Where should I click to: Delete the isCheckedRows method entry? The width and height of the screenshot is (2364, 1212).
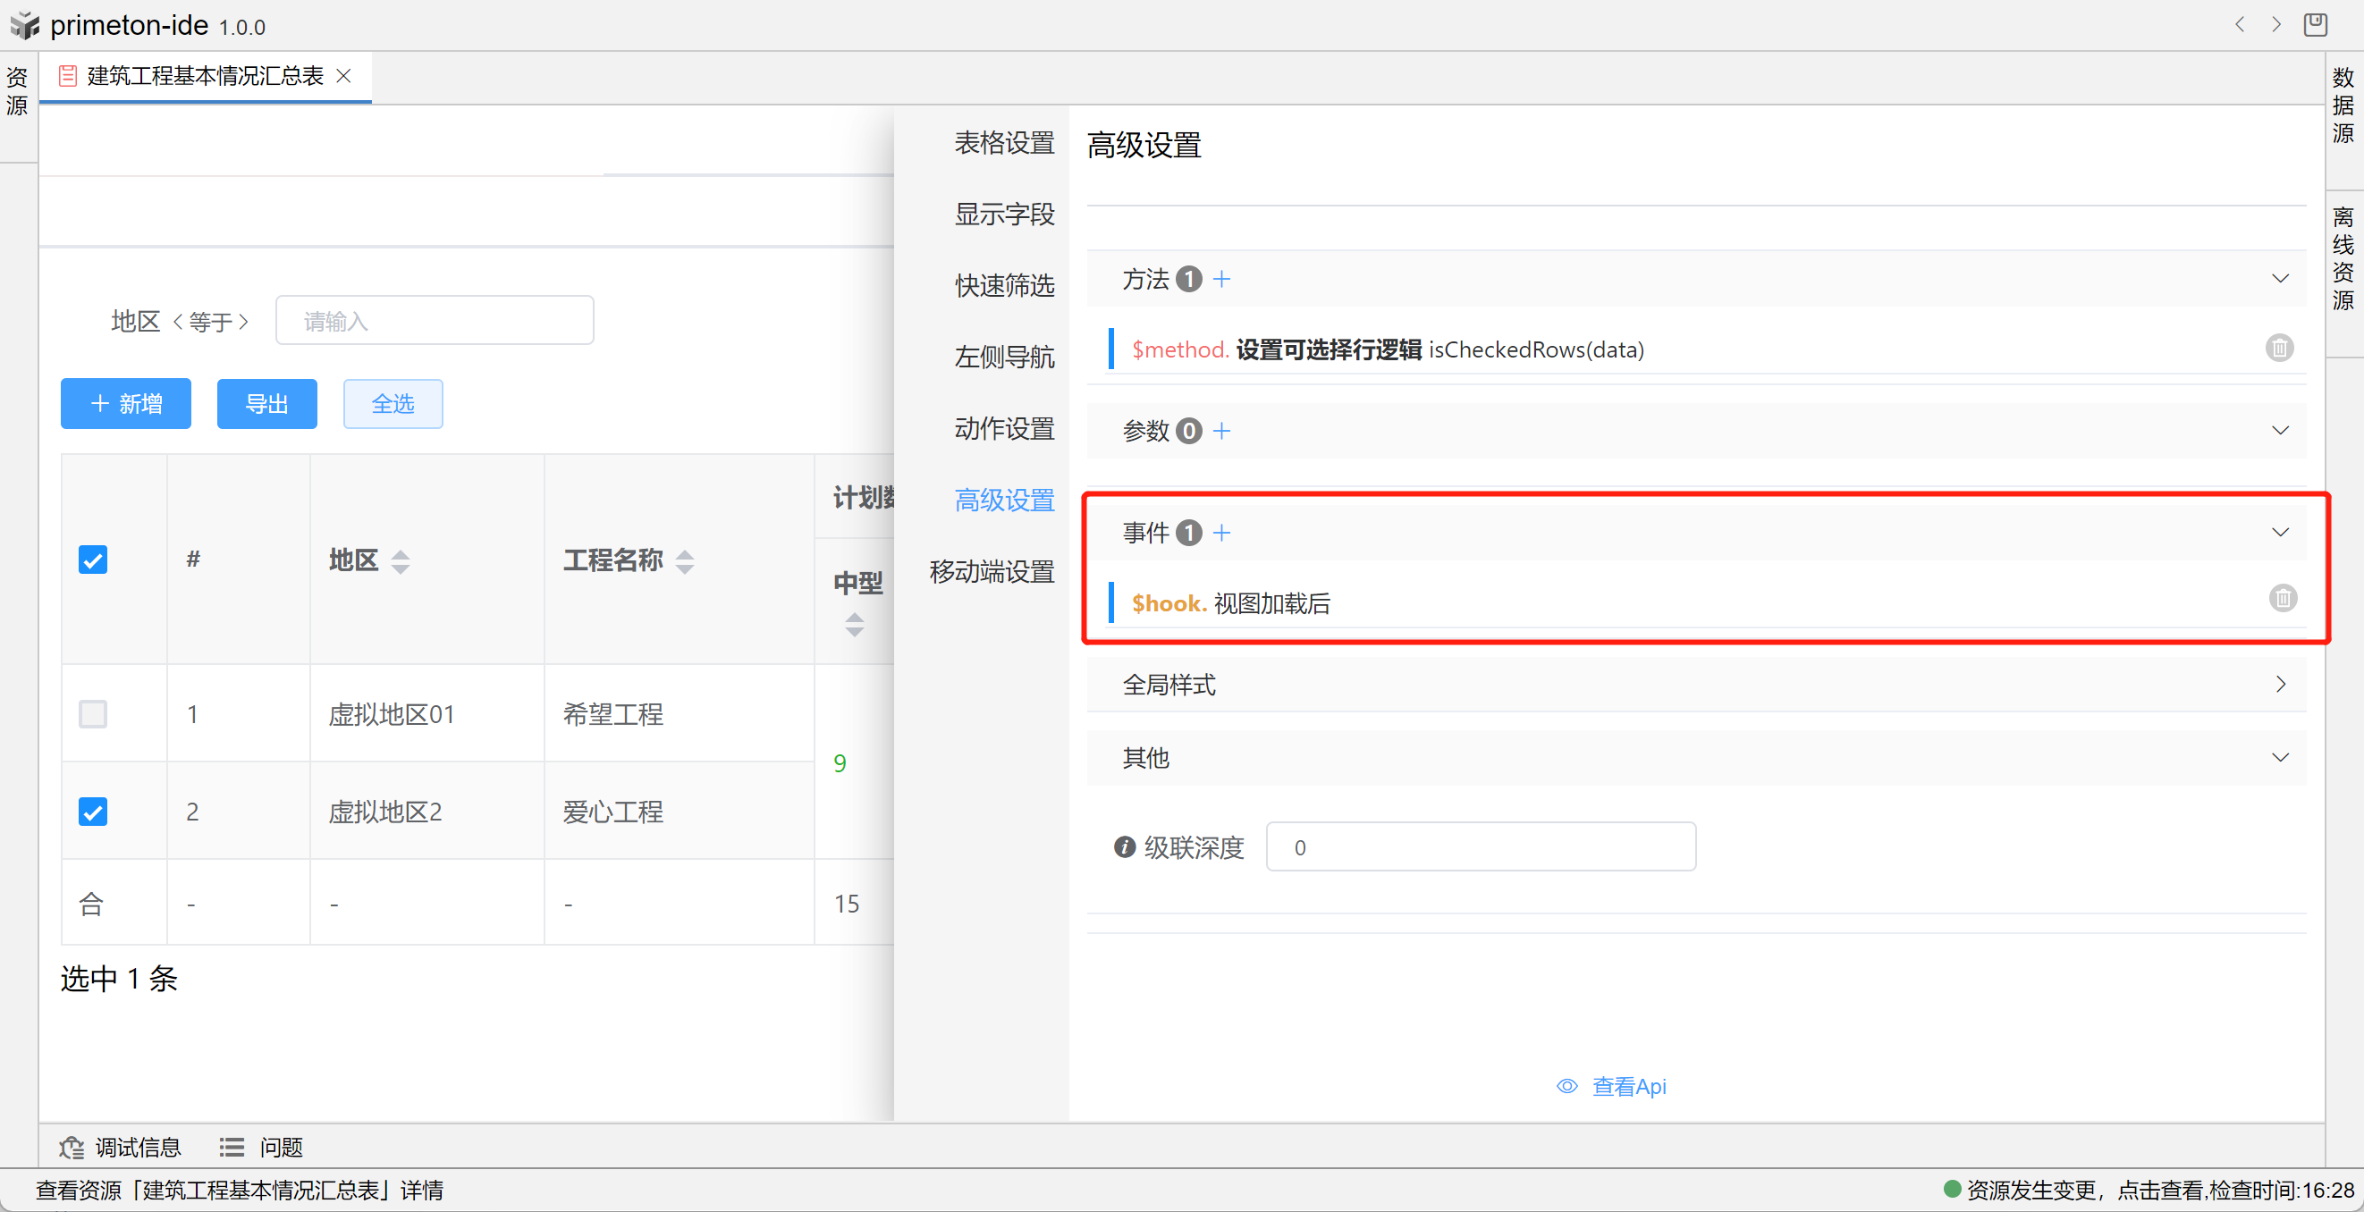(x=2279, y=349)
